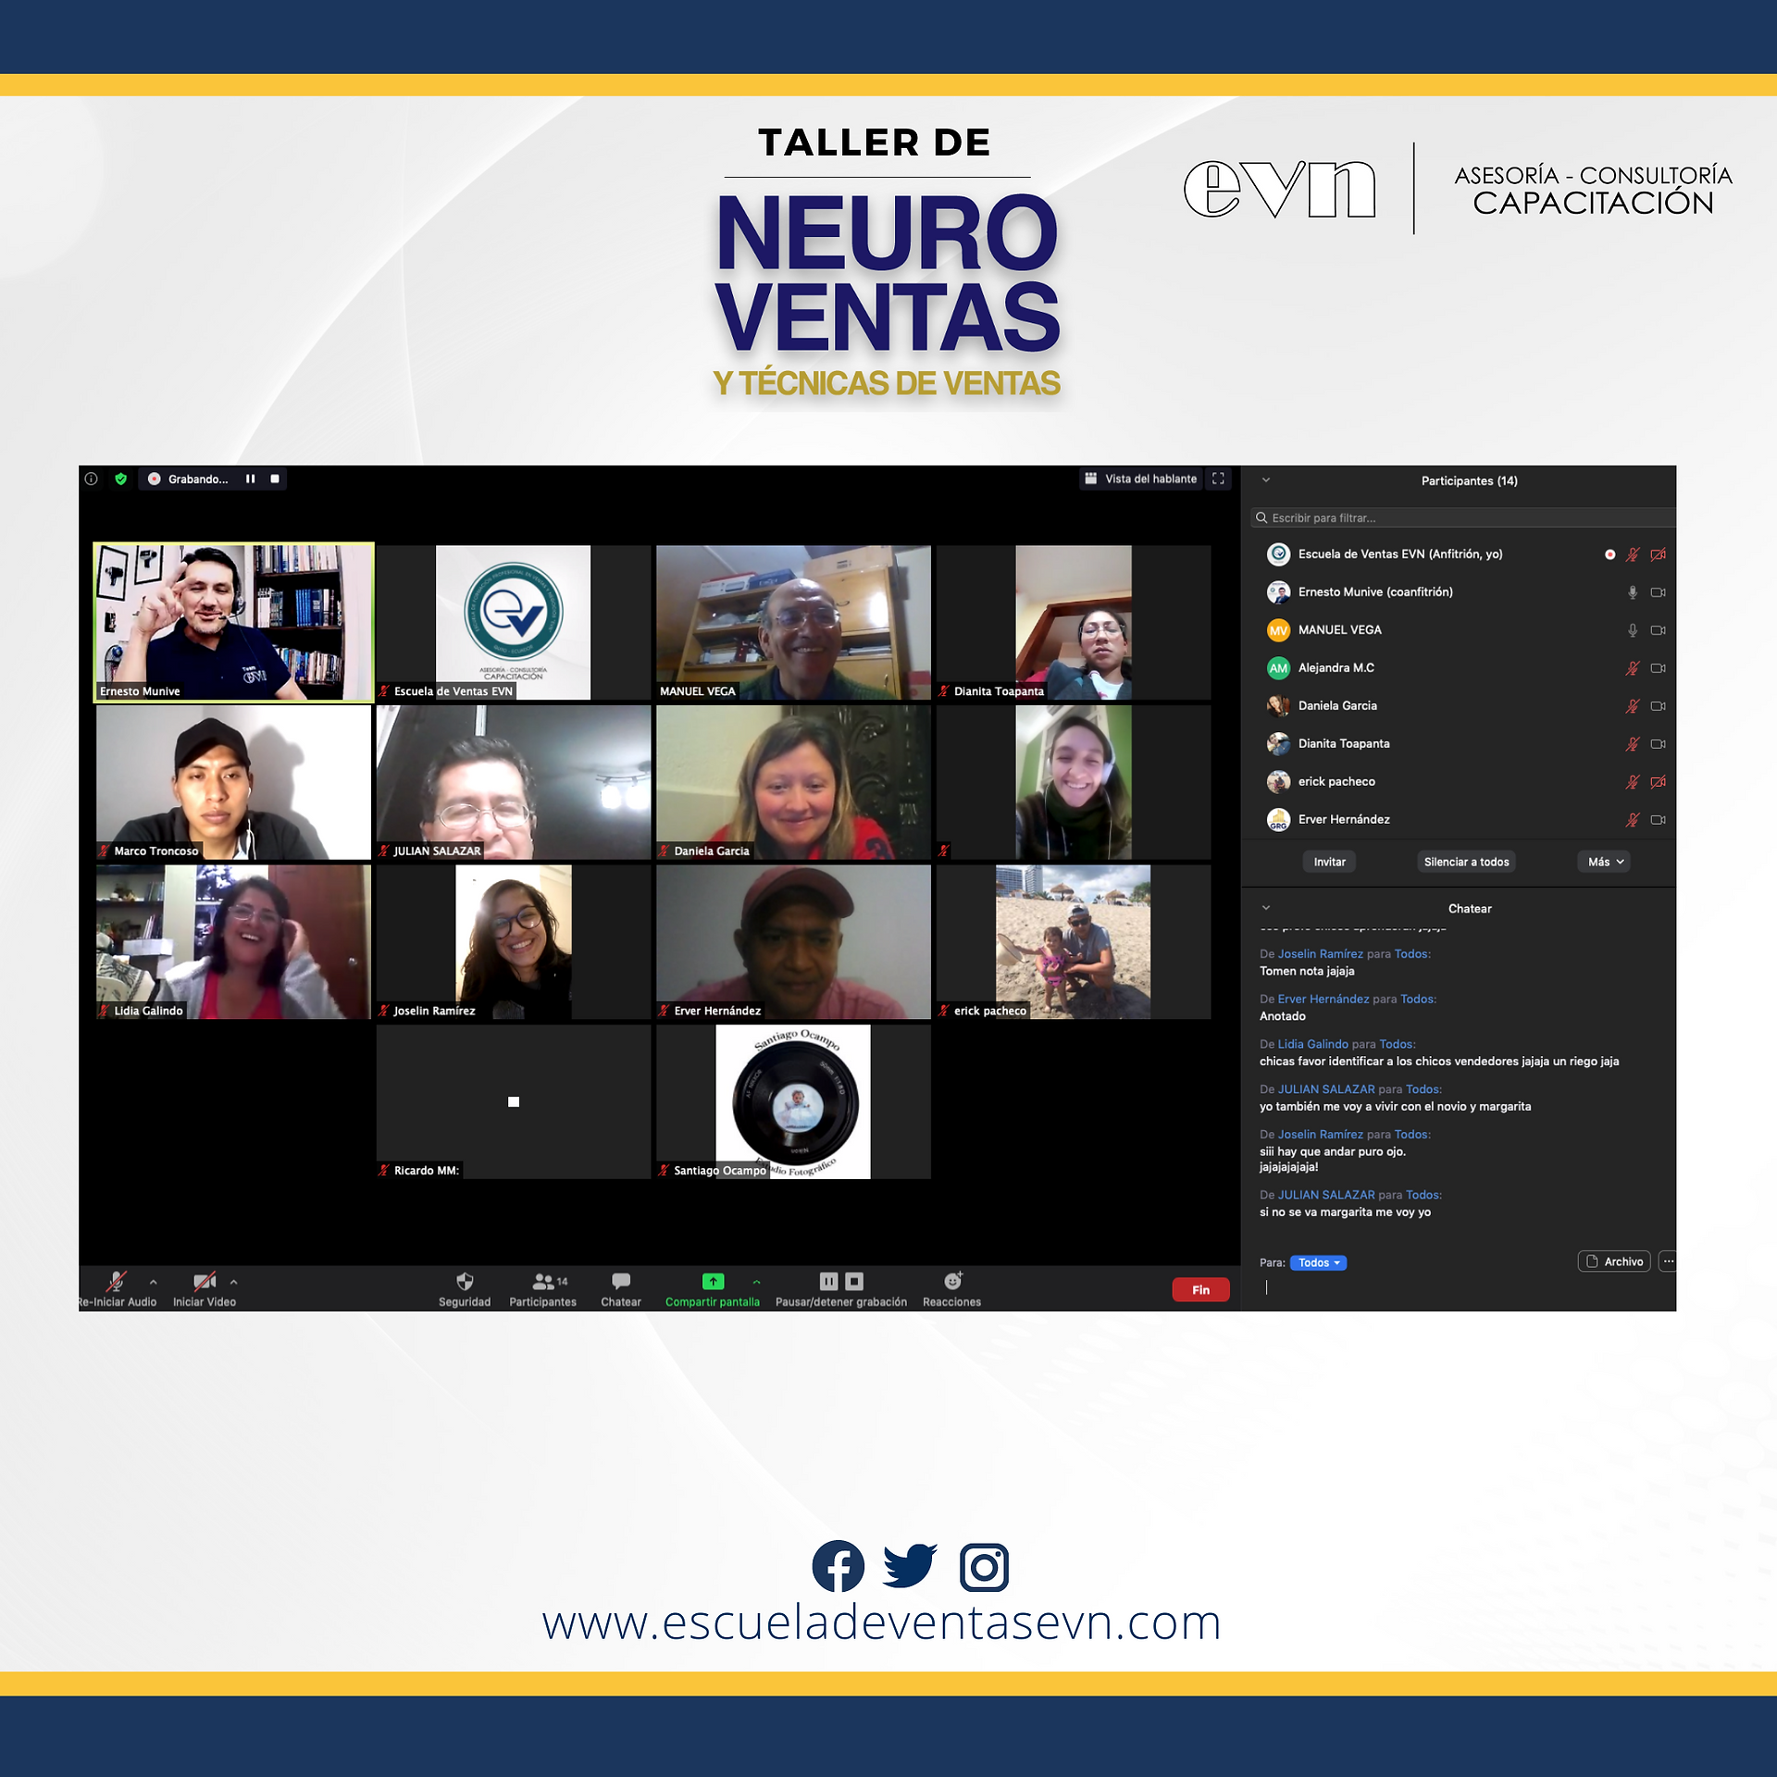Image resolution: width=1777 pixels, height=1777 pixels.
Task: Click the green encryption shield icon
Action: pos(120,478)
